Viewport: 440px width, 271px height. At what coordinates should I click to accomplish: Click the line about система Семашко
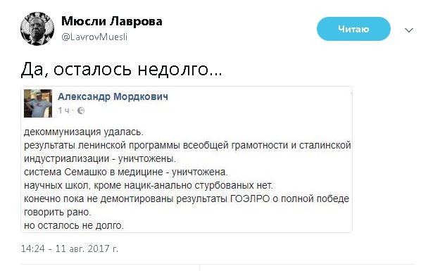pyautogui.click(x=126, y=172)
